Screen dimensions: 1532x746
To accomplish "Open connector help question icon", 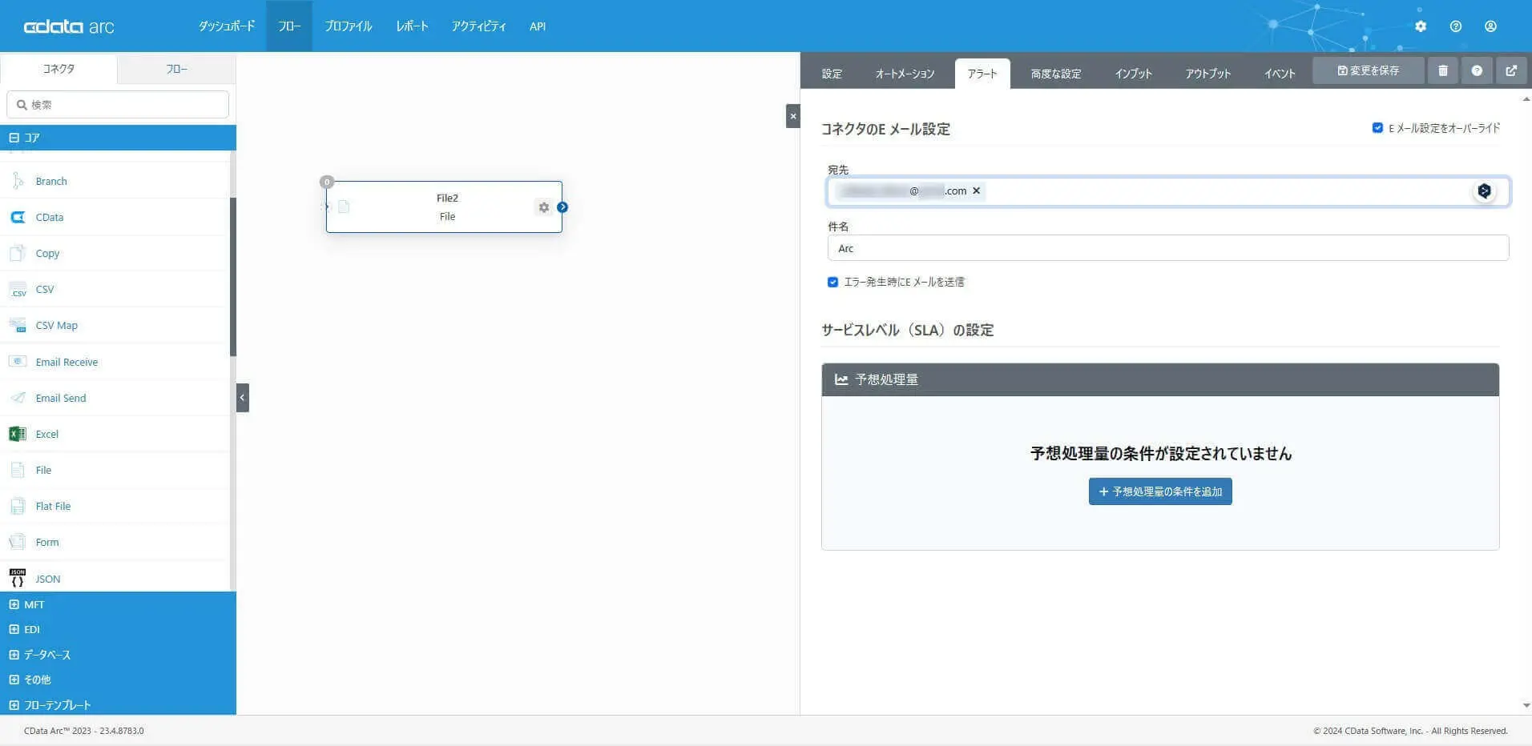I will click(x=1477, y=70).
